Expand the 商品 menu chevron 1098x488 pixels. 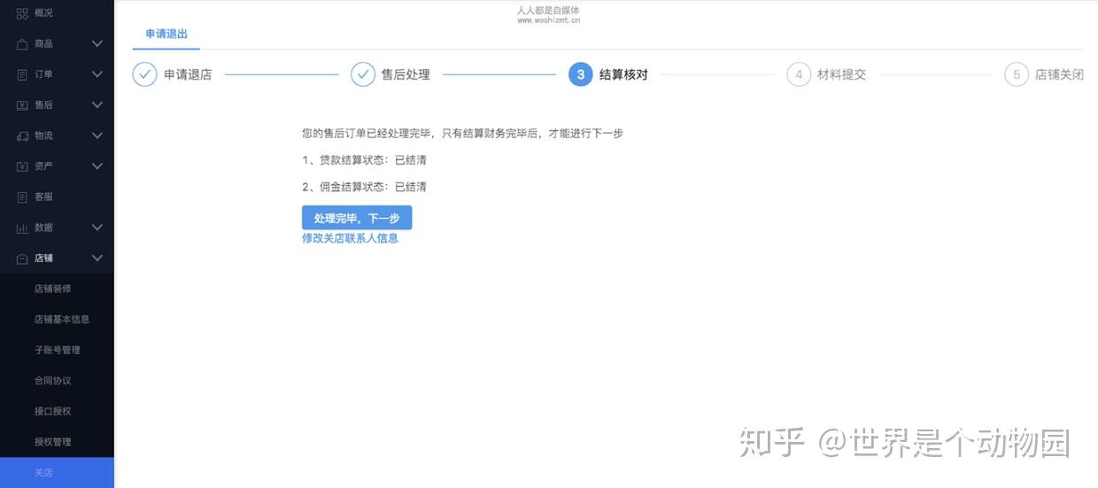click(x=97, y=43)
